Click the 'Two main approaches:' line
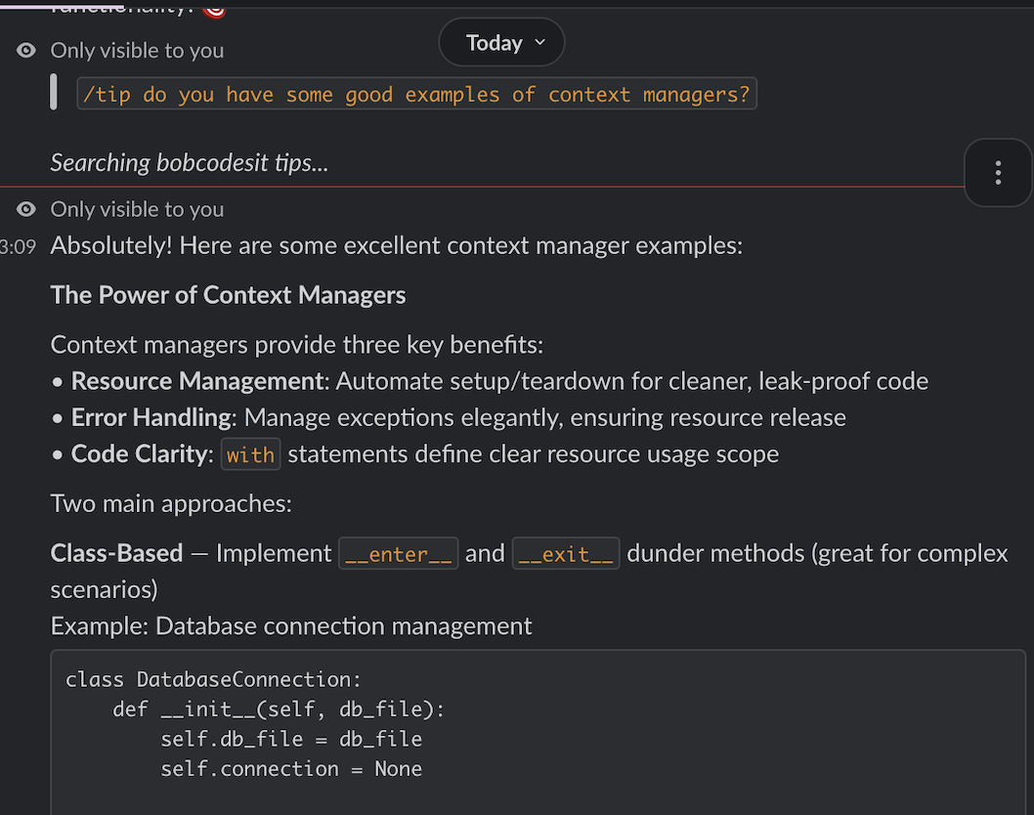The height and width of the screenshot is (815, 1034). (171, 503)
